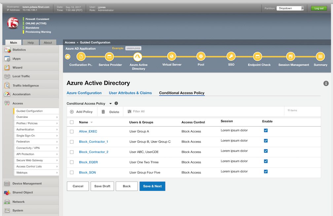Open the Partition dropdown
The image size is (333, 216).
[290, 8]
